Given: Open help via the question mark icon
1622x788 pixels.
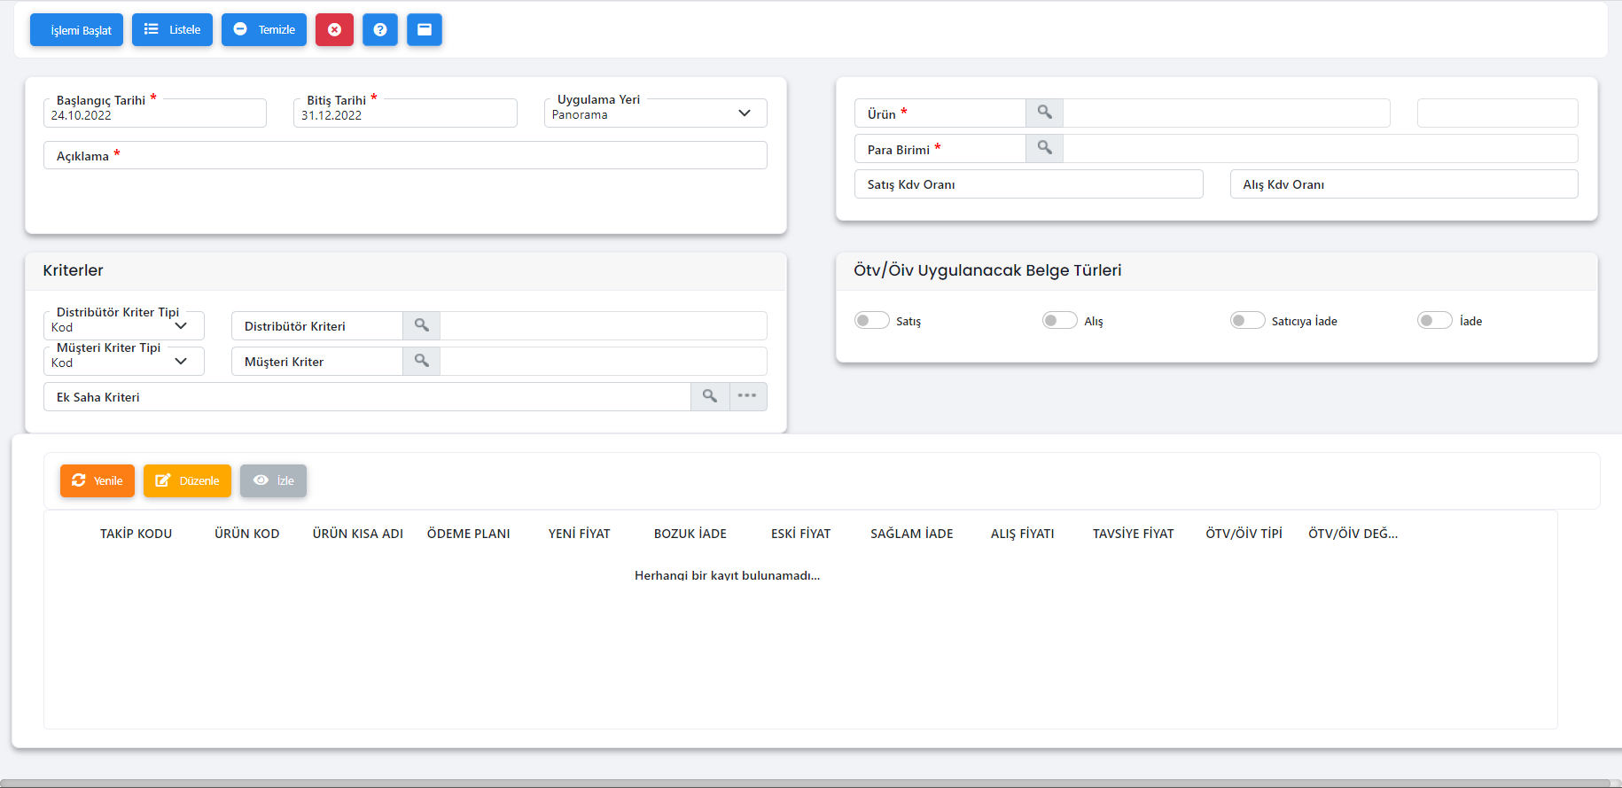Looking at the screenshot, I should coord(380,30).
